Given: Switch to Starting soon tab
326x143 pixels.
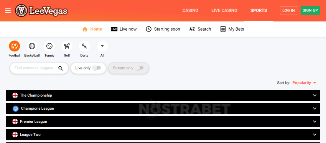Looking at the screenshot, I should (167, 29).
